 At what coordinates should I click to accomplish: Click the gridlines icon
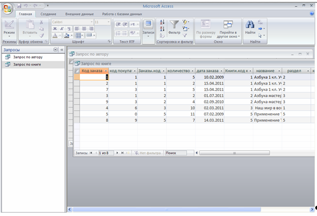pyautogui.click(x=78, y=35)
